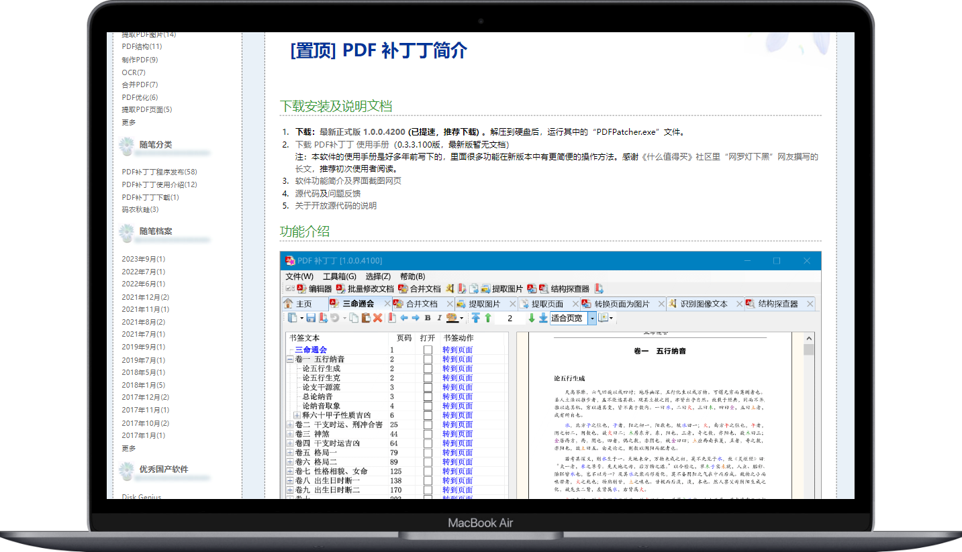Expand the 释六十甲子性质吉凶 node
Image resolution: width=962 pixels, height=552 pixels.
[298, 415]
